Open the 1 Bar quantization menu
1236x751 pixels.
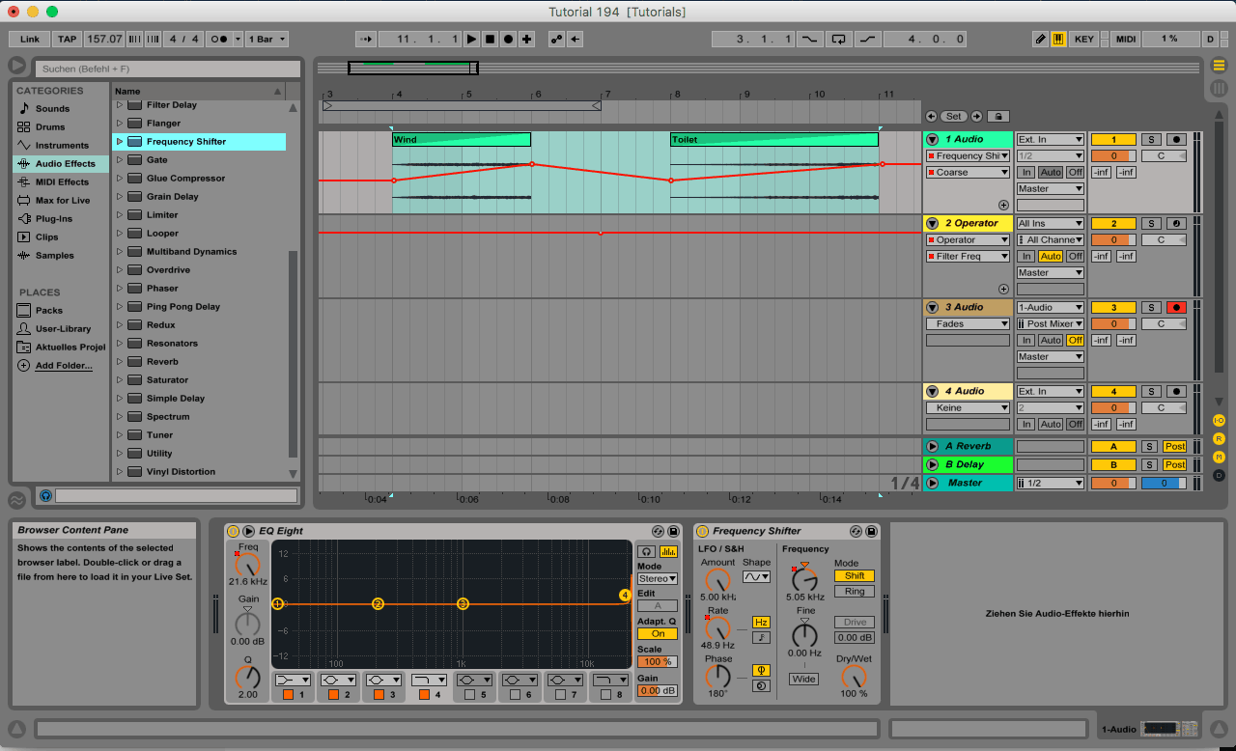coord(267,40)
